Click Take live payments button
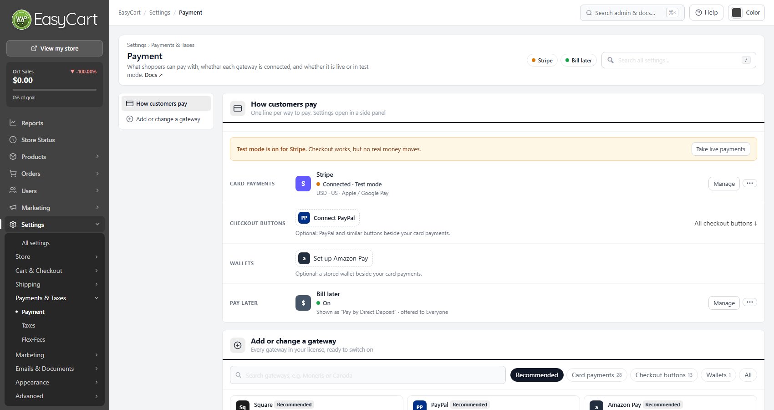 pos(721,149)
